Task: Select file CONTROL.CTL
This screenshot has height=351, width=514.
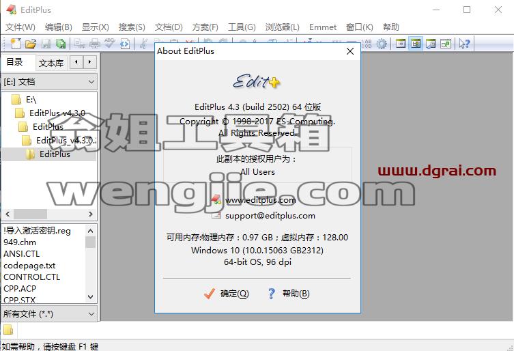Action: tap(32, 277)
